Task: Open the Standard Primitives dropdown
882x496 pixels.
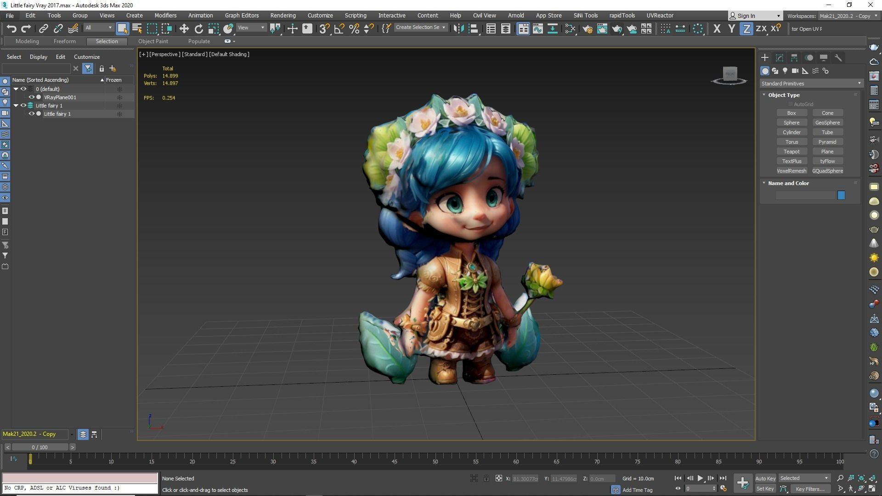Action: [811, 83]
